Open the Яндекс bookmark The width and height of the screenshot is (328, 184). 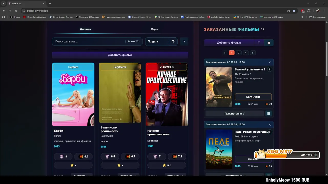point(15,17)
